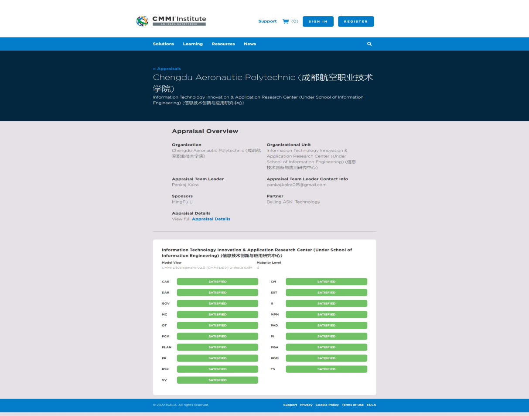Click the MPM satisfied status bar
Screen dimensions: 529x416
[326, 314]
